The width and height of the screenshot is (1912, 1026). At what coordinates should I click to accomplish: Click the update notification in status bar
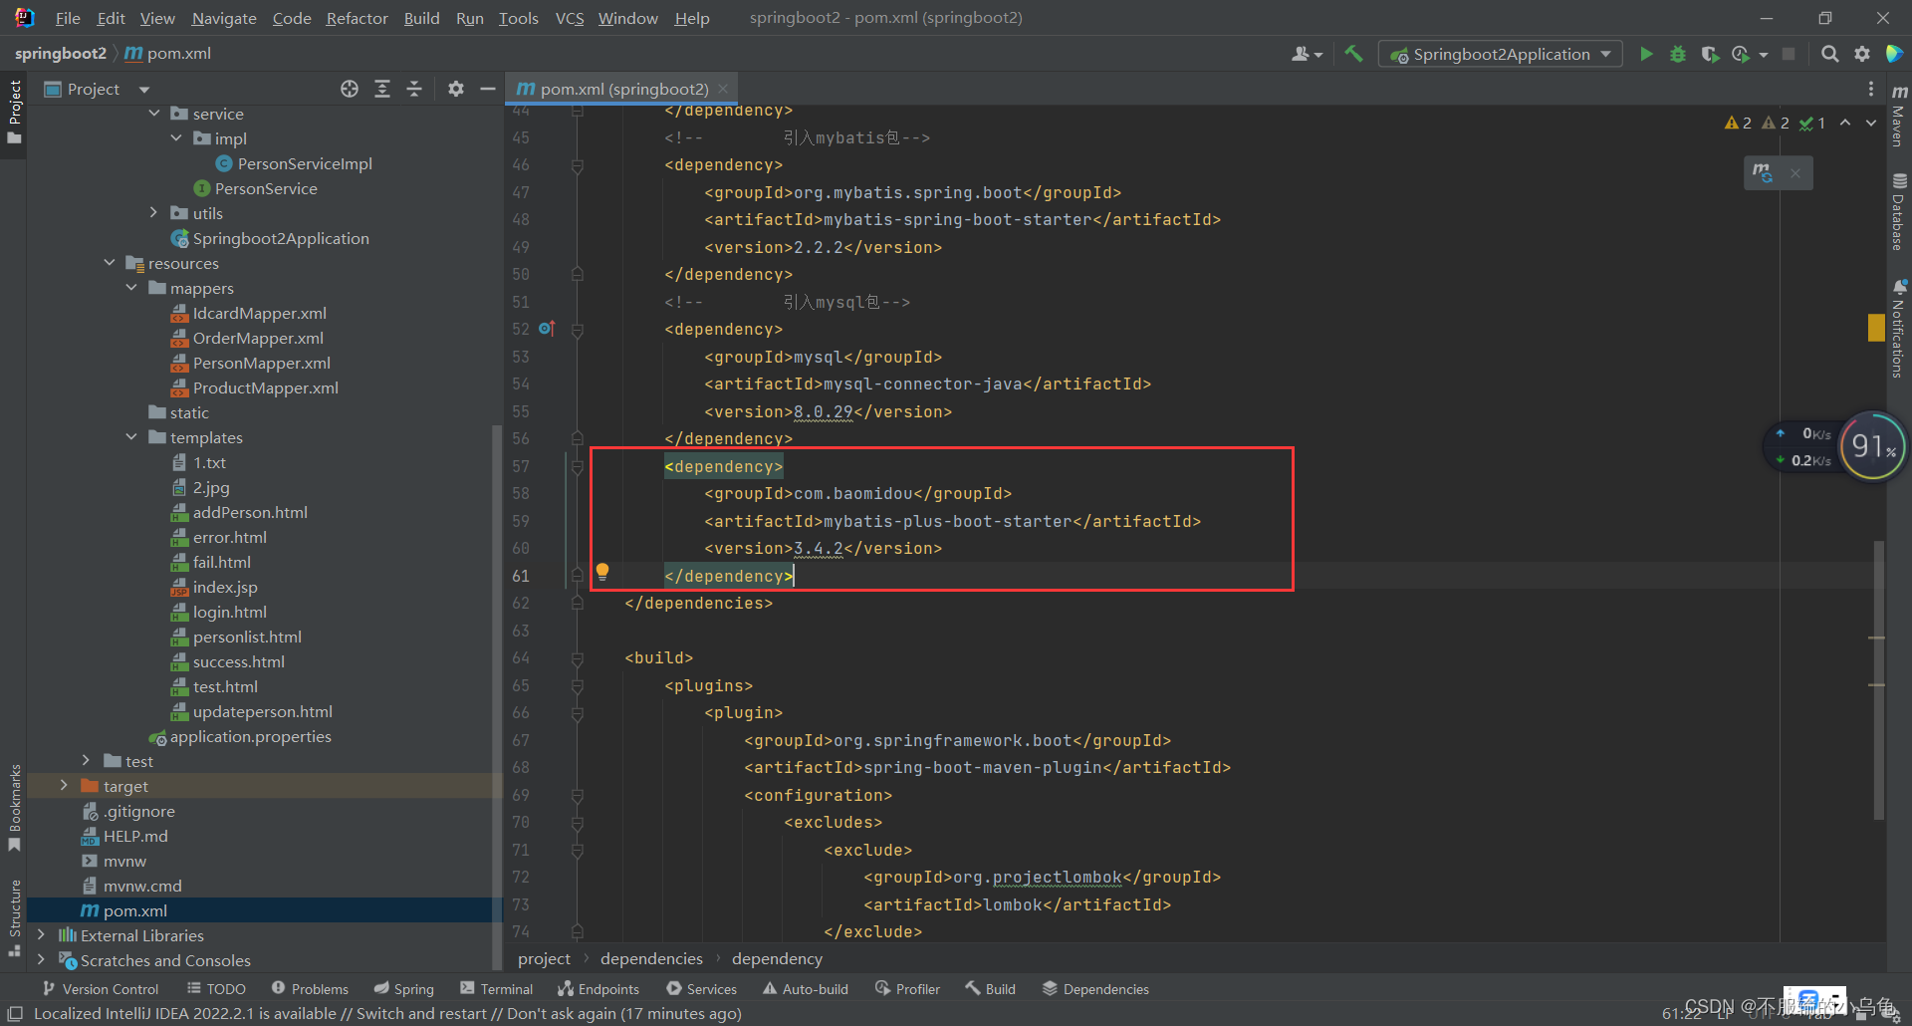[x=387, y=1013]
